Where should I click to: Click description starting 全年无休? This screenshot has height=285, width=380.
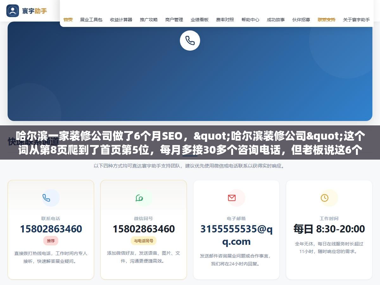click(329, 248)
